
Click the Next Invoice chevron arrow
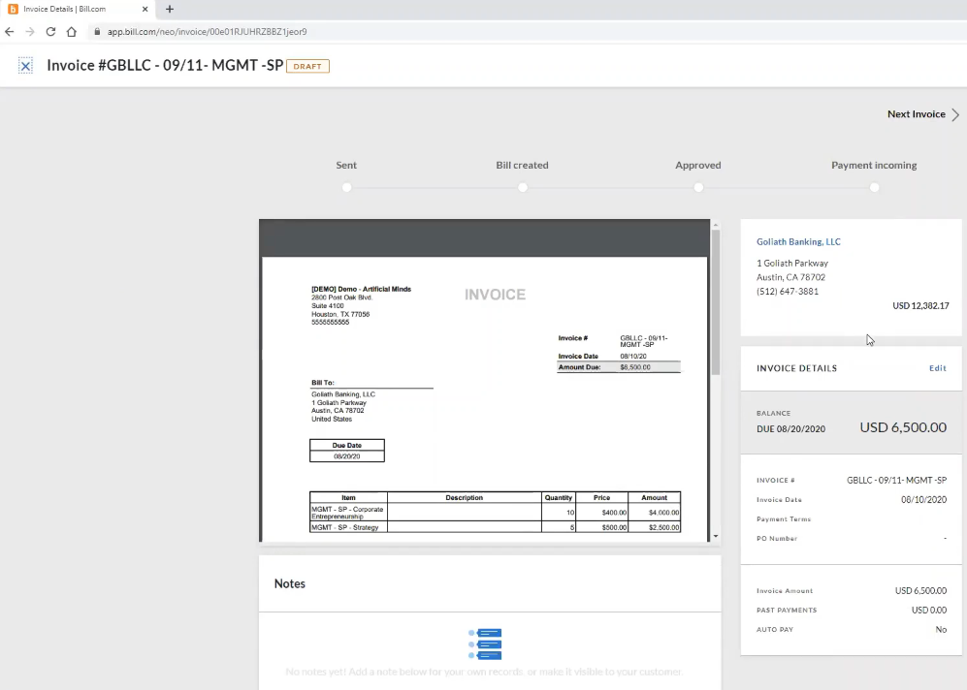point(955,114)
